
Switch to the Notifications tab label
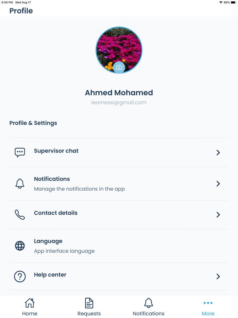point(149,314)
